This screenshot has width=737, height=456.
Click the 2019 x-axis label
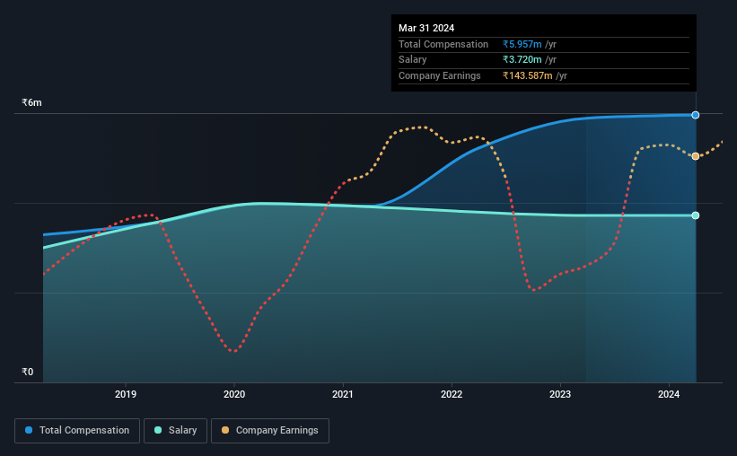(126, 394)
